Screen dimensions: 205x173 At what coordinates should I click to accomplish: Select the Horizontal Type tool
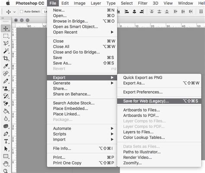[x=6, y=141]
